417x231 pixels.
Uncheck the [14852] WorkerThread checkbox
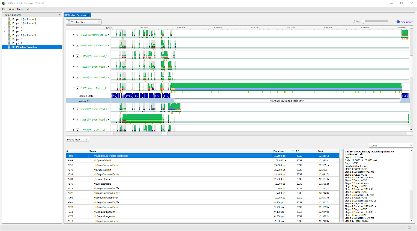(77, 120)
